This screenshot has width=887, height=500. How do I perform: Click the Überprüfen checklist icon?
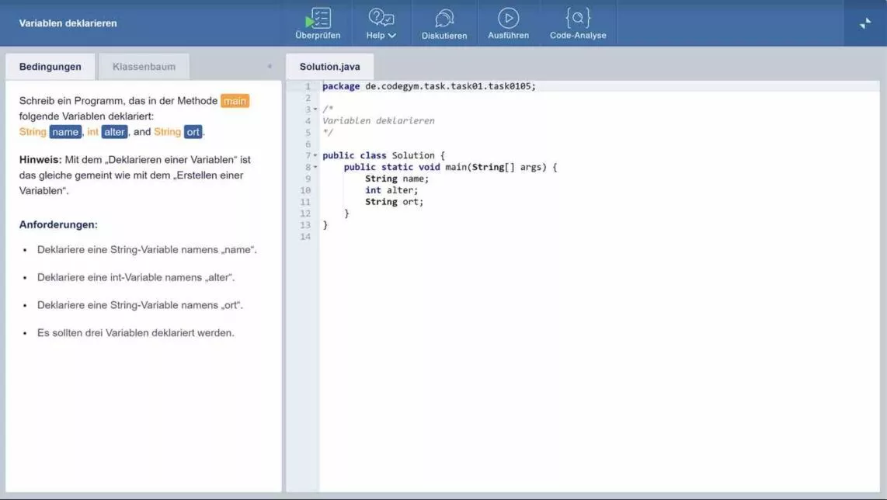click(318, 18)
